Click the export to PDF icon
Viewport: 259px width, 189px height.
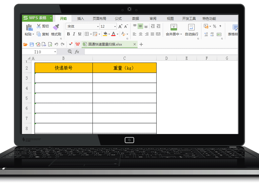pos(38,44)
